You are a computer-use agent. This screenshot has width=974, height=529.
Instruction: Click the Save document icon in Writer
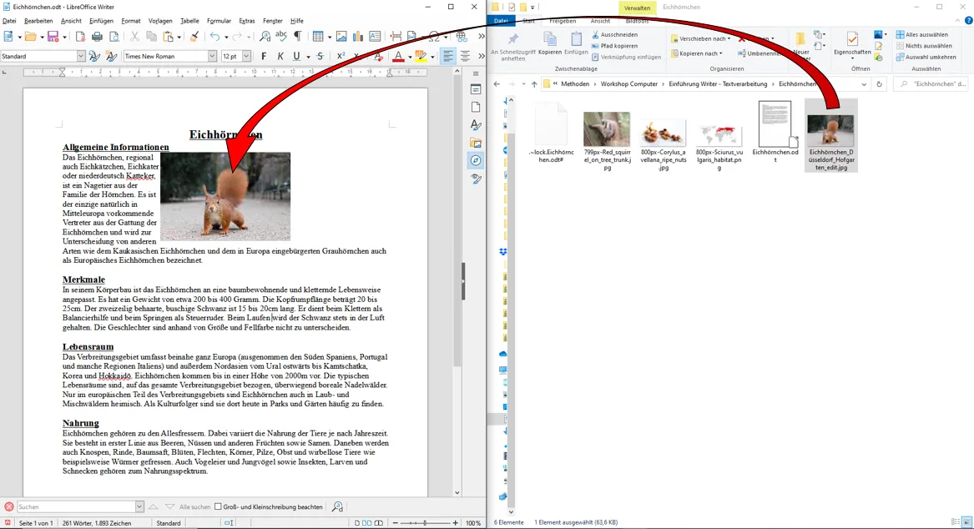pos(53,37)
